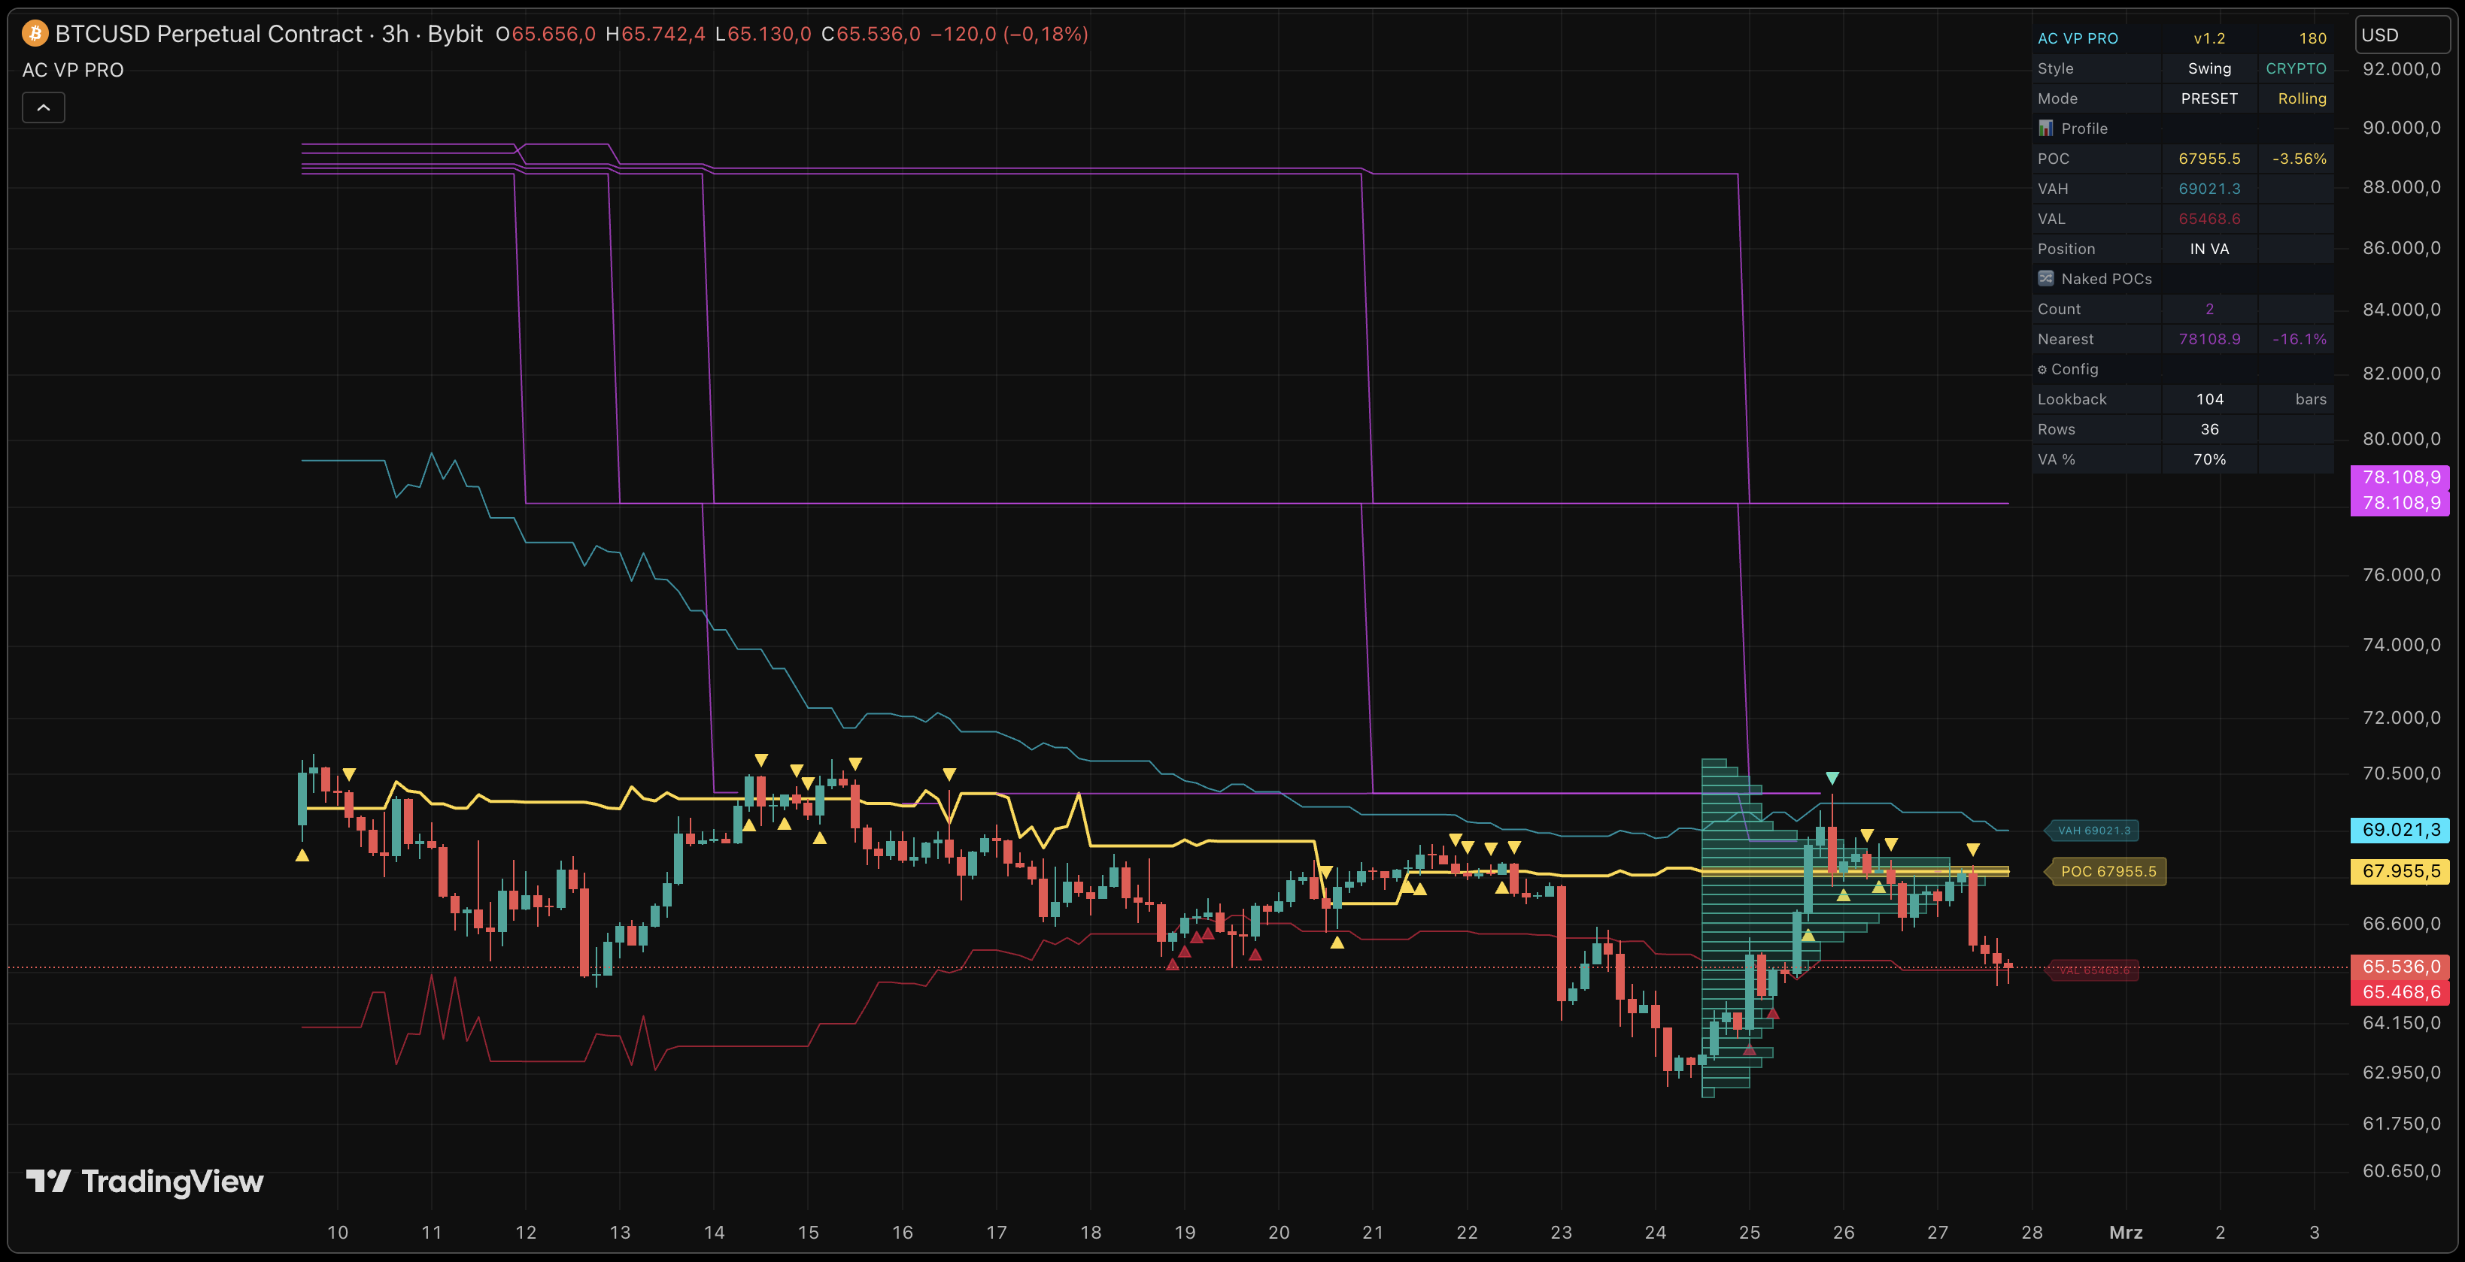
Task: Click the 65.536,0 last price label on the axis
Action: 2400,967
